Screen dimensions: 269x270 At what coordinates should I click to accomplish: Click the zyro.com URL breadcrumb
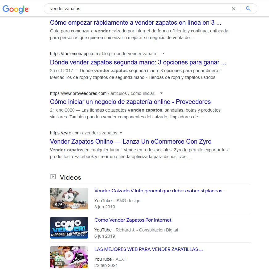pos(84,133)
